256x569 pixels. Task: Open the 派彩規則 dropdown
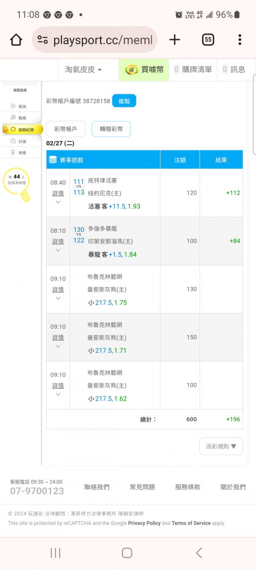[221, 446]
